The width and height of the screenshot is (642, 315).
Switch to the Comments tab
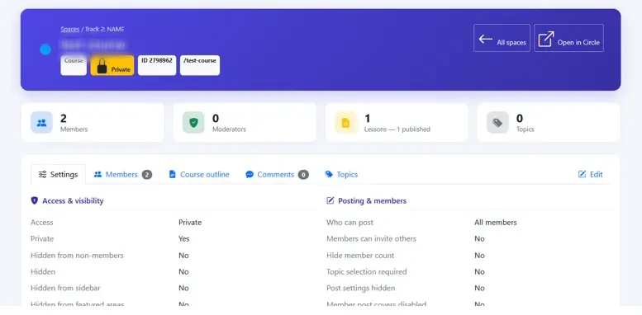277,175
